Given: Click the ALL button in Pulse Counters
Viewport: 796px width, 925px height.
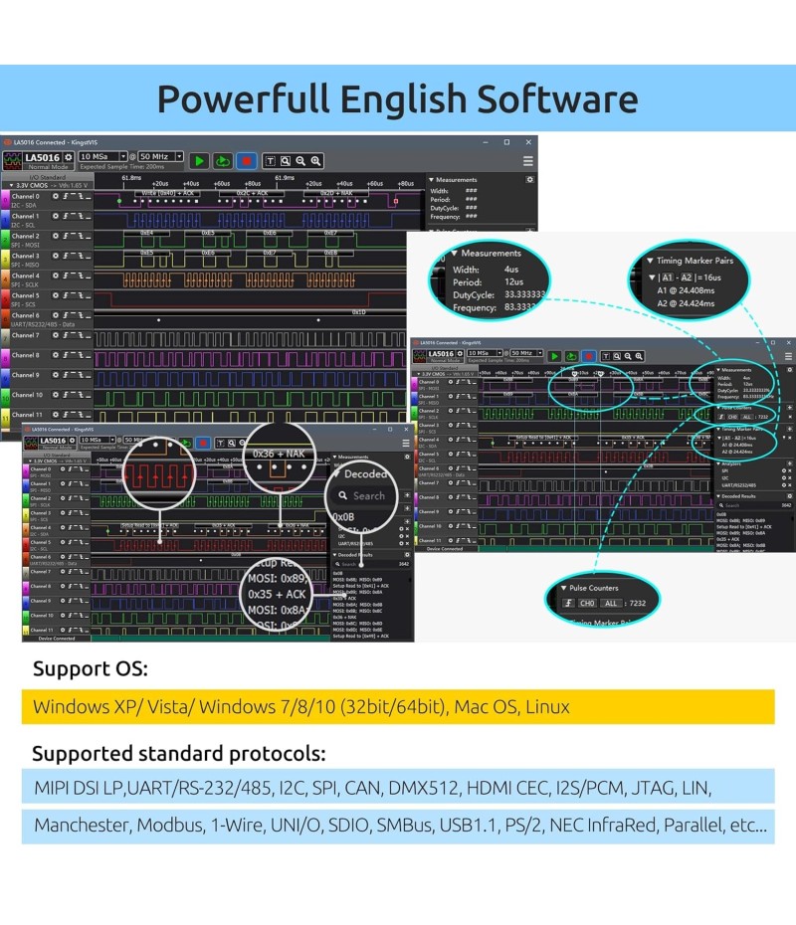Looking at the screenshot, I should tap(611, 603).
